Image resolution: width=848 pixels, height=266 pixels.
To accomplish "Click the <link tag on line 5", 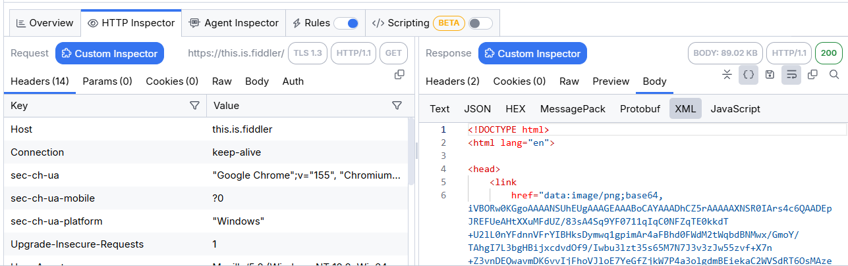I will coord(503,182).
